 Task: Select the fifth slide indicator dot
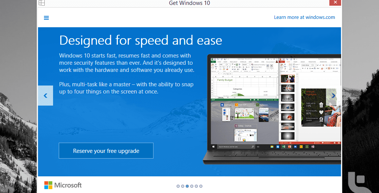coord(196,186)
